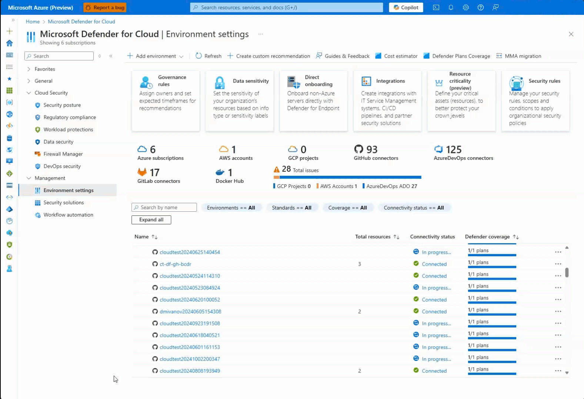This screenshot has width=584, height=399.
Task: Collapse the sidebar menu with double chevron
Action: (x=111, y=56)
